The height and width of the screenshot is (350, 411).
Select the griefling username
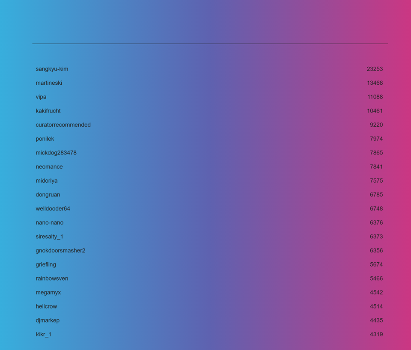click(46, 264)
